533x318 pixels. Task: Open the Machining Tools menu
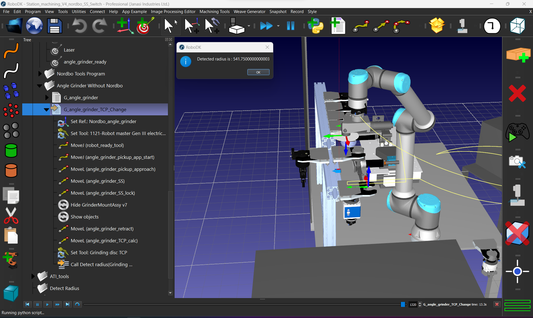214,12
